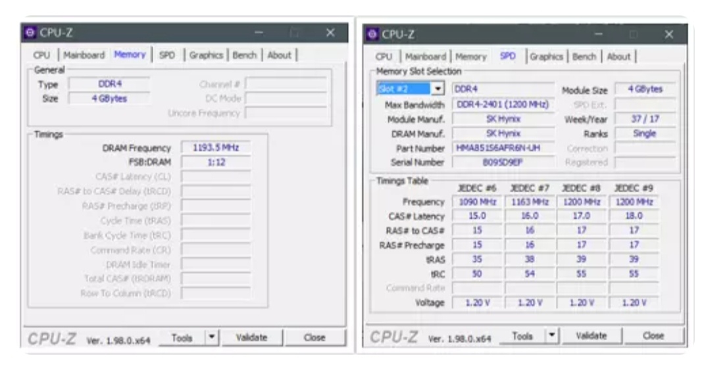Open CPU tab in right CPU-Z window
The height and width of the screenshot is (376, 704).
384,57
